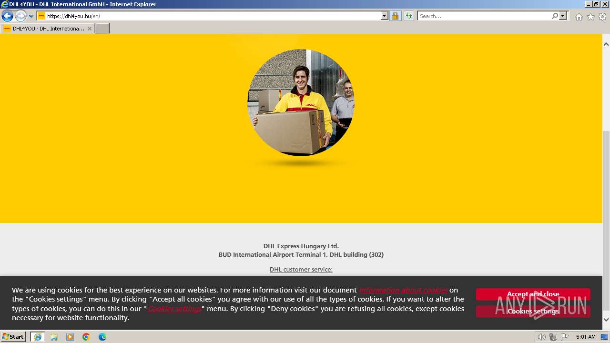
Task: Select the DHL4YOU browser tab
Action: coord(47,29)
